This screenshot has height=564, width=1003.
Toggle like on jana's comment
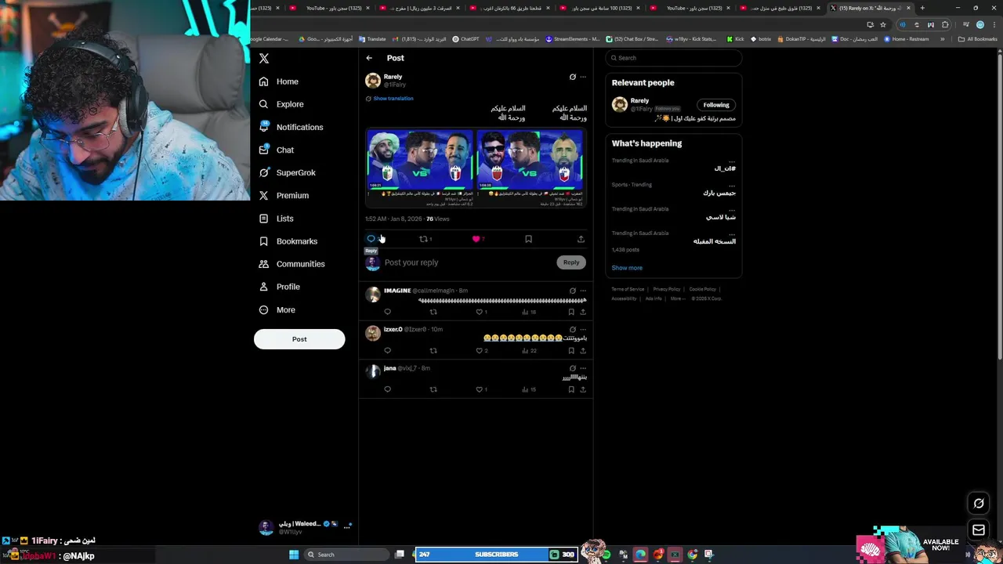(480, 389)
